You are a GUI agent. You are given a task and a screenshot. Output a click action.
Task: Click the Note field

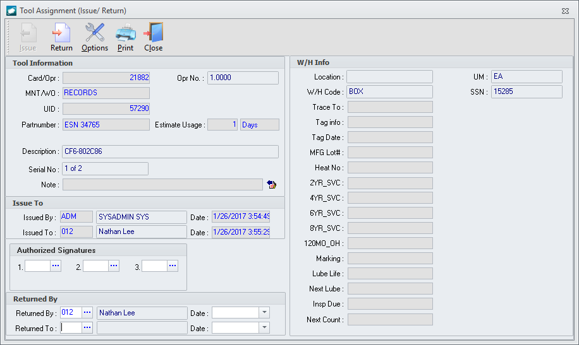[162, 184]
